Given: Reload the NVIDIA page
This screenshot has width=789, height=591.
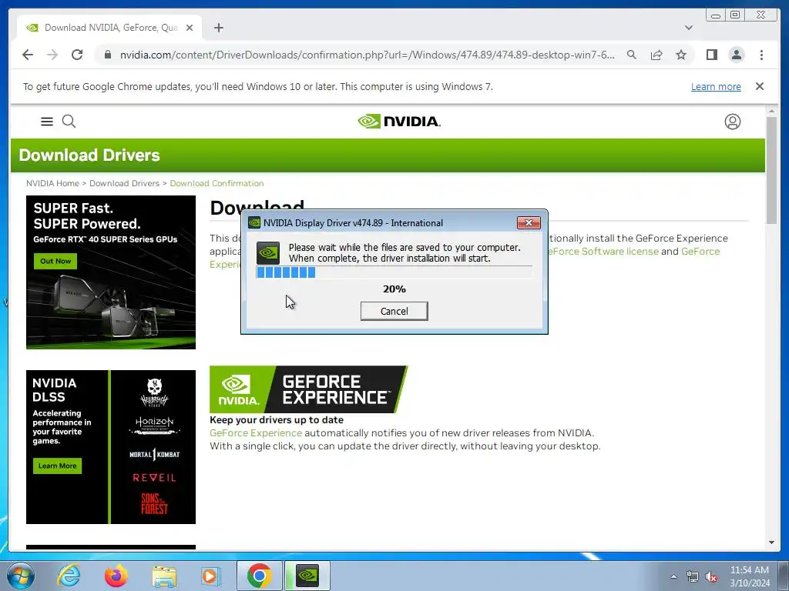Looking at the screenshot, I should tap(77, 55).
